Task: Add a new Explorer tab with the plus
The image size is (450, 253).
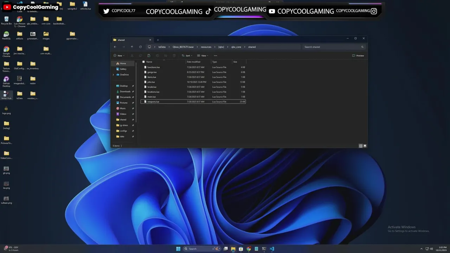Action: pos(158,40)
